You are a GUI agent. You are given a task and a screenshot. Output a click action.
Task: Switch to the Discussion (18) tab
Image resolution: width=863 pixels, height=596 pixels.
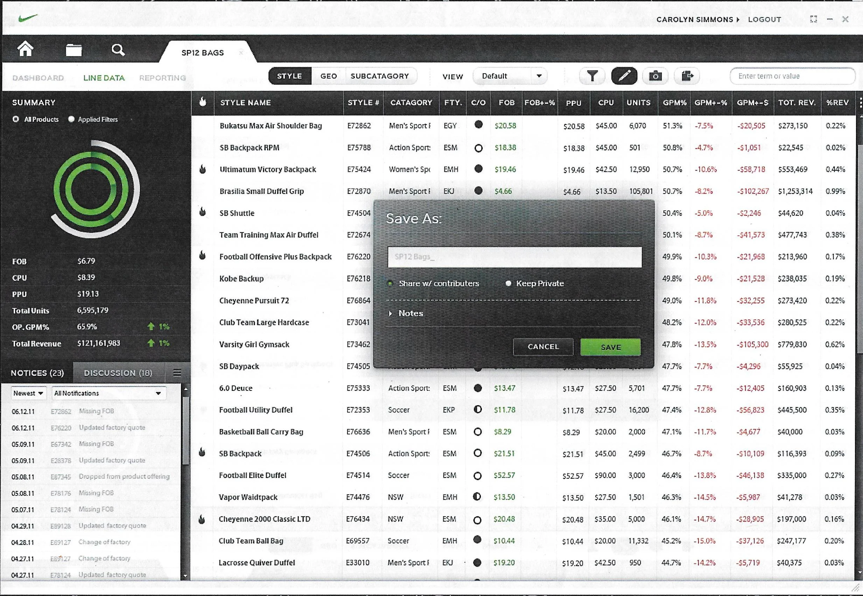(118, 373)
